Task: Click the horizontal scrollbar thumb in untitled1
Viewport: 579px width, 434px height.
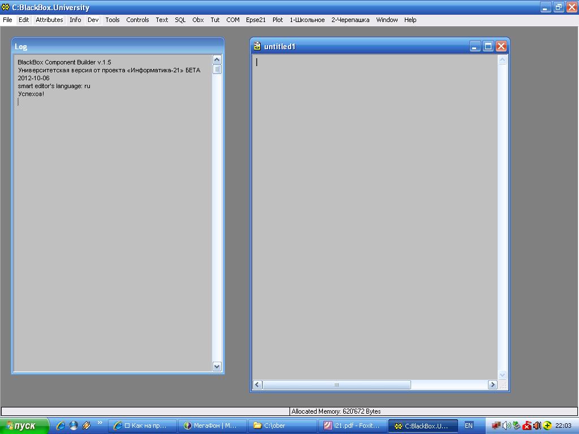Action: (336, 385)
